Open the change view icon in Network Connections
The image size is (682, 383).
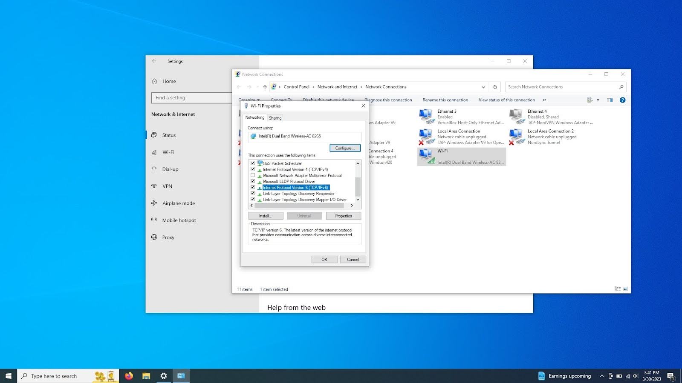590,100
